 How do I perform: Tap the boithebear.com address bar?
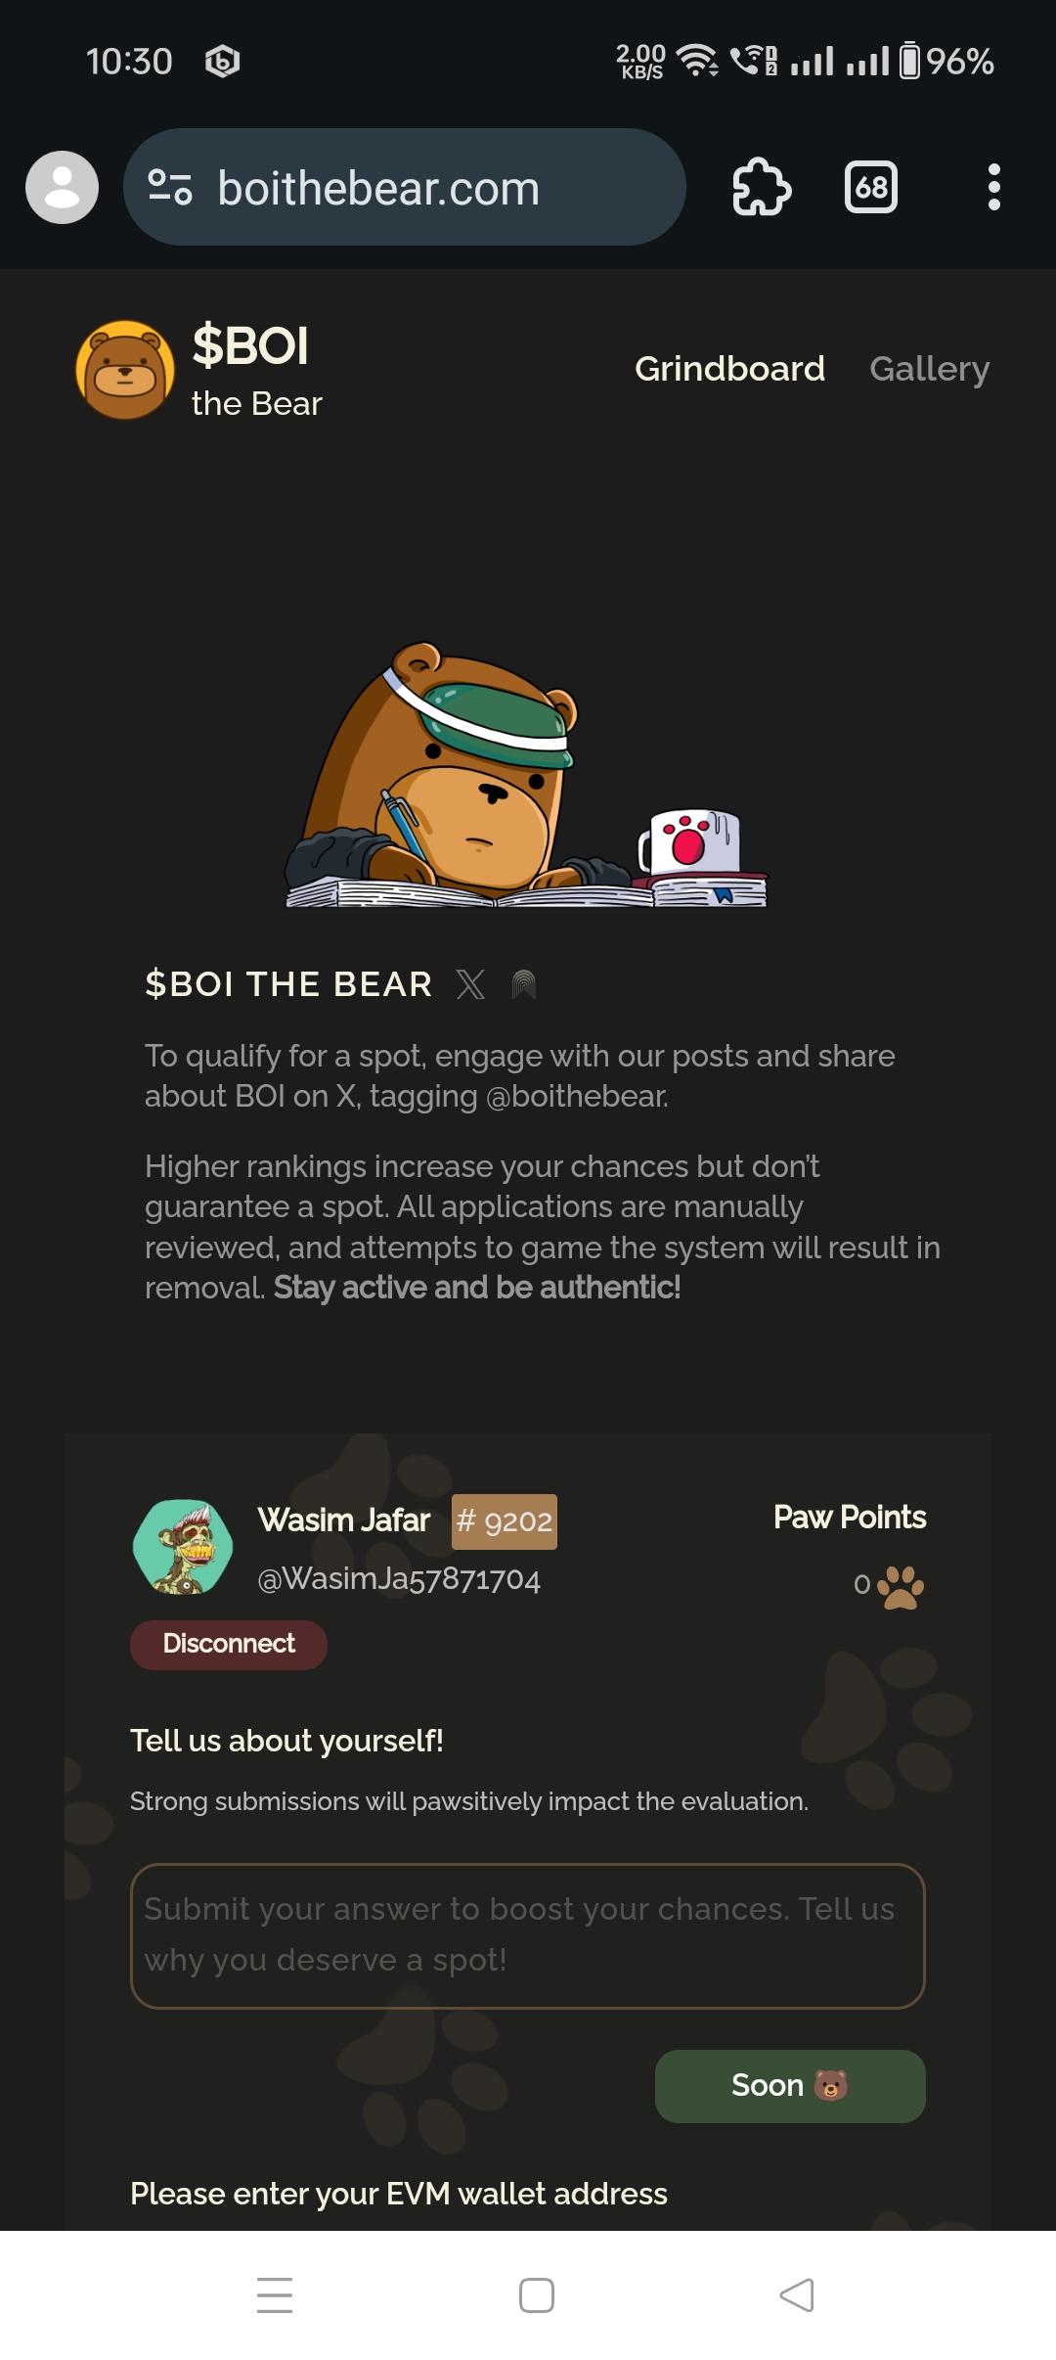405,187
